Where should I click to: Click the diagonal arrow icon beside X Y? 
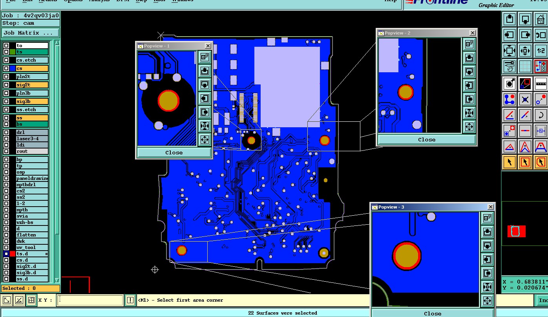click(7, 301)
